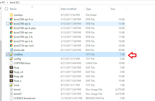Click the COPYING.linux blank file icon

pos(11,63)
